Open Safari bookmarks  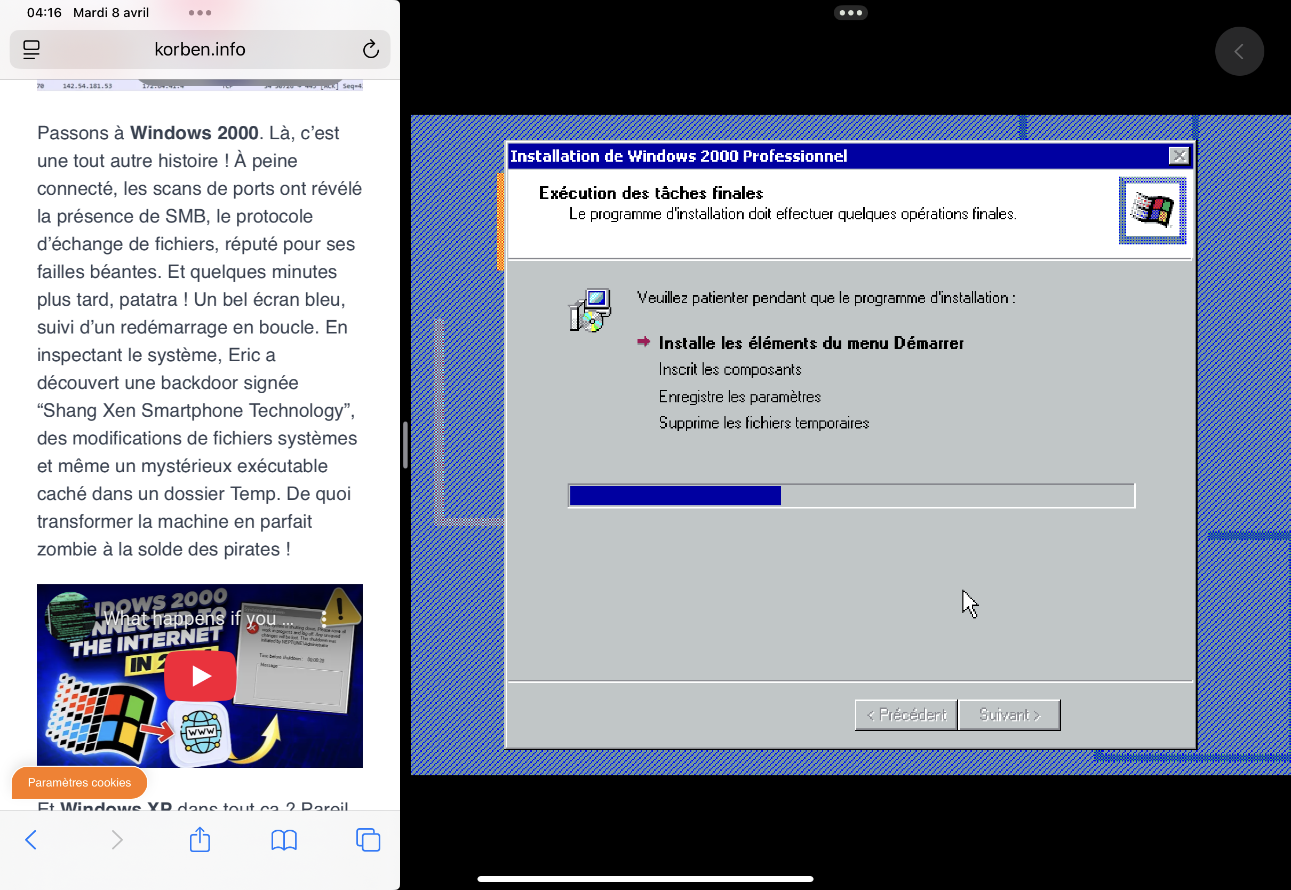click(x=284, y=839)
